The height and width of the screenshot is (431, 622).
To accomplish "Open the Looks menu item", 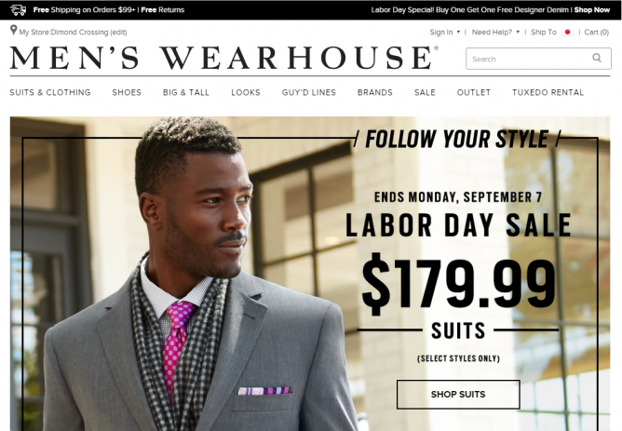I will (x=246, y=92).
